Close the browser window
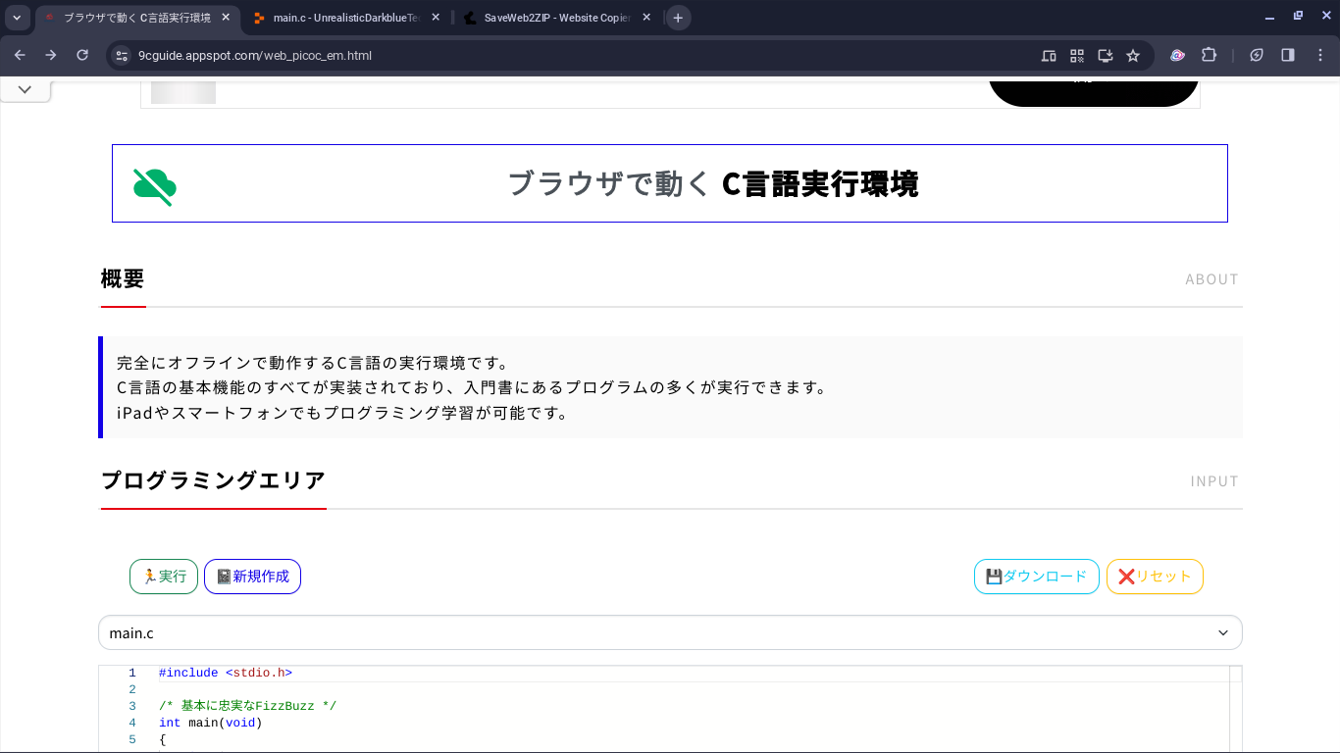 [x=1324, y=17]
